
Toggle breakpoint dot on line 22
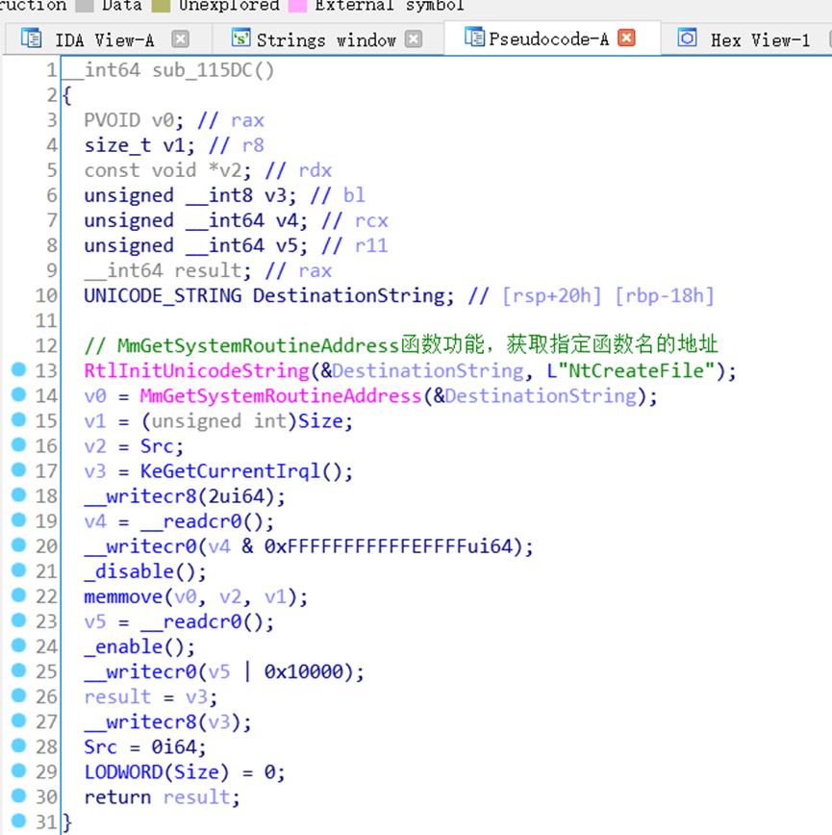coord(18,595)
